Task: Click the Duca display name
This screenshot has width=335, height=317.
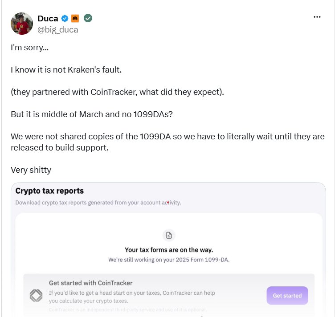Action: (48, 19)
